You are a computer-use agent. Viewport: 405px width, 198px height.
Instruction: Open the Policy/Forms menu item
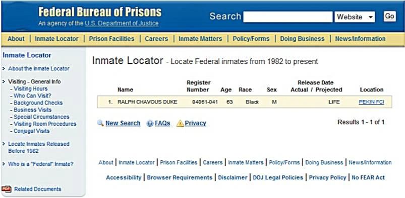tap(251, 39)
